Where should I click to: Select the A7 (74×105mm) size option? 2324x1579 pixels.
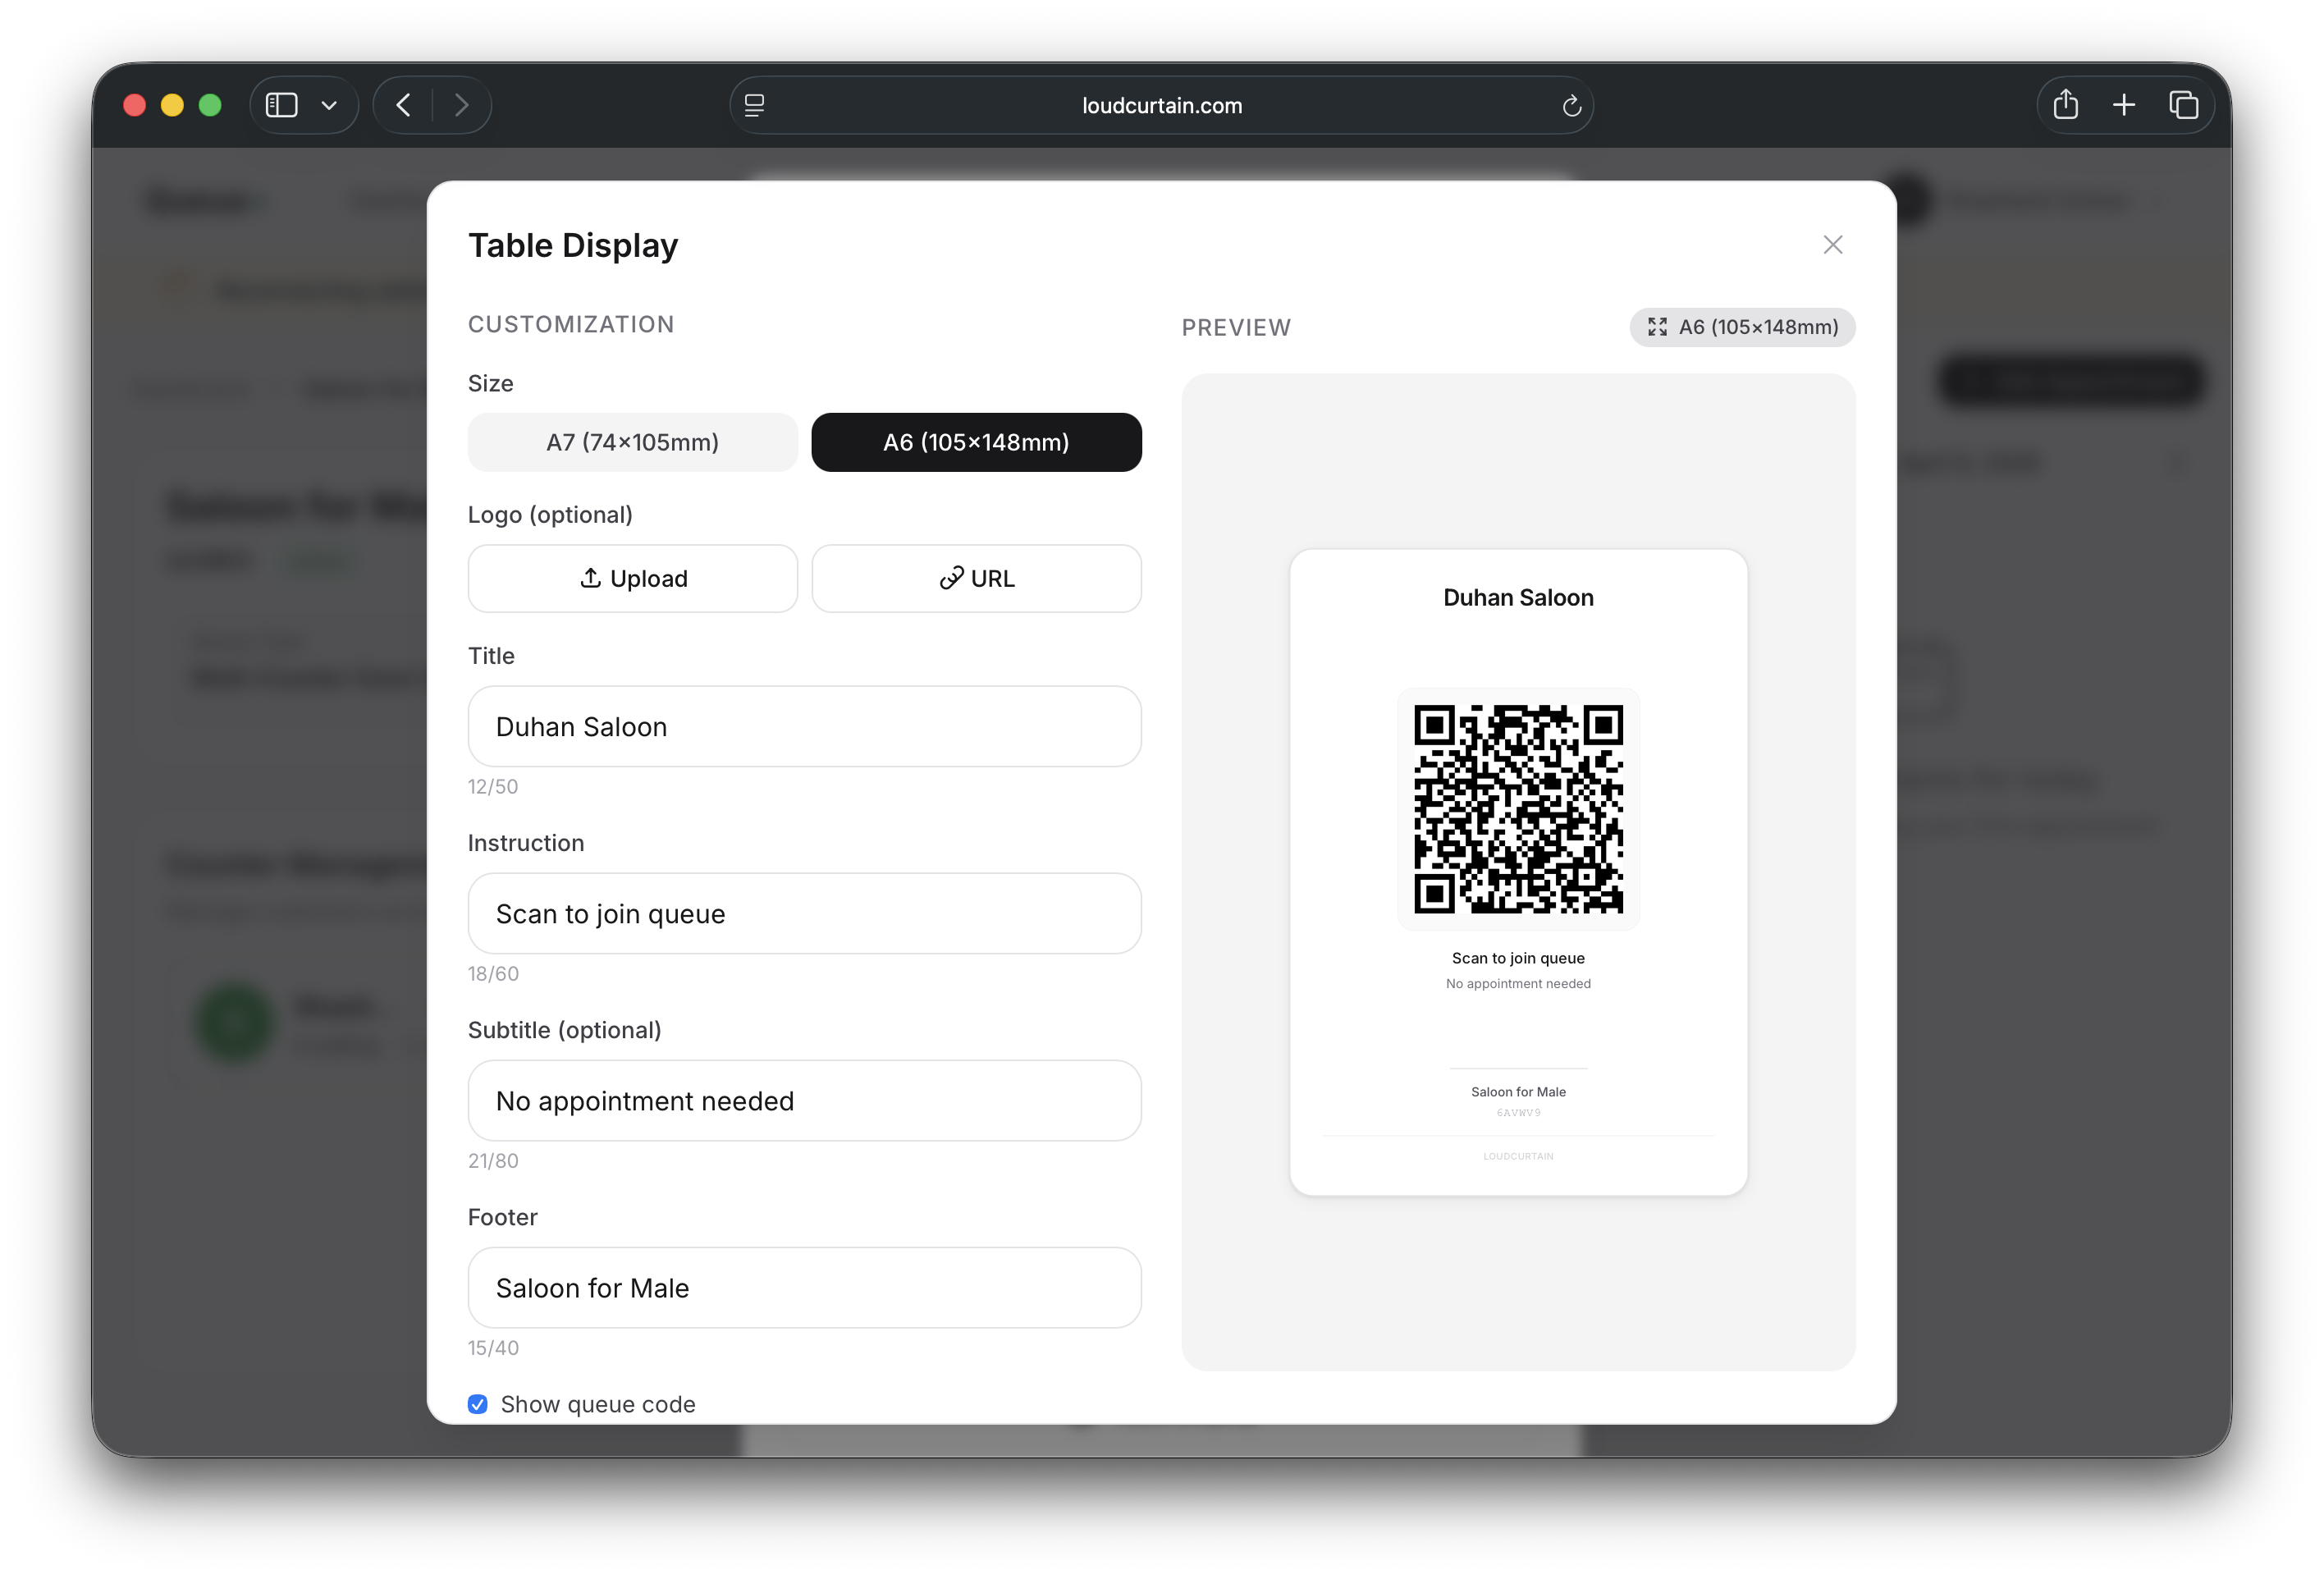tap(632, 442)
